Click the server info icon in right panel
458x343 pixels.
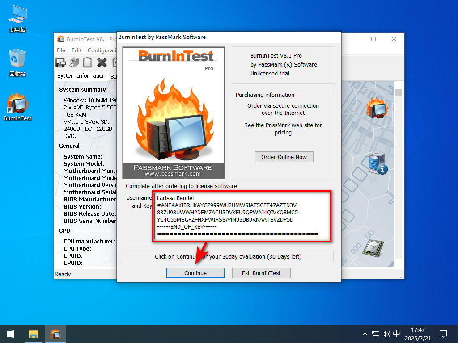pos(377,164)
